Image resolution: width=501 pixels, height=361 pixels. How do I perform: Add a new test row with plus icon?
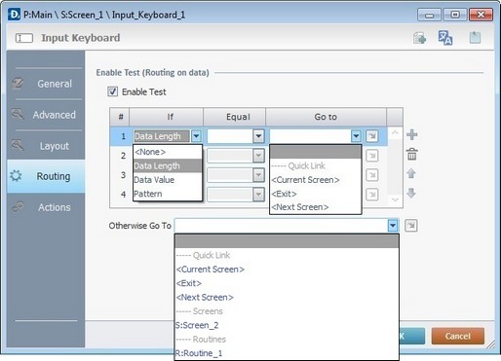(411, 134)
